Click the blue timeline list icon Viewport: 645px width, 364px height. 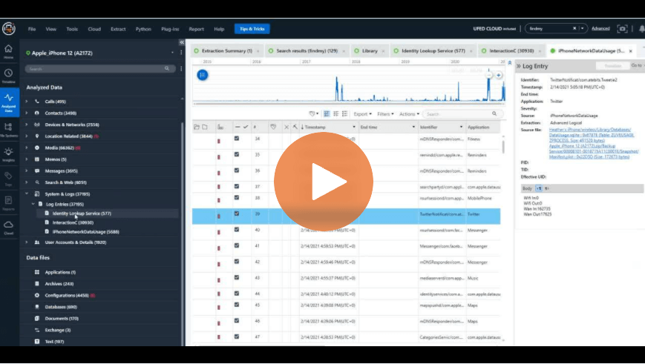point(203,75)
